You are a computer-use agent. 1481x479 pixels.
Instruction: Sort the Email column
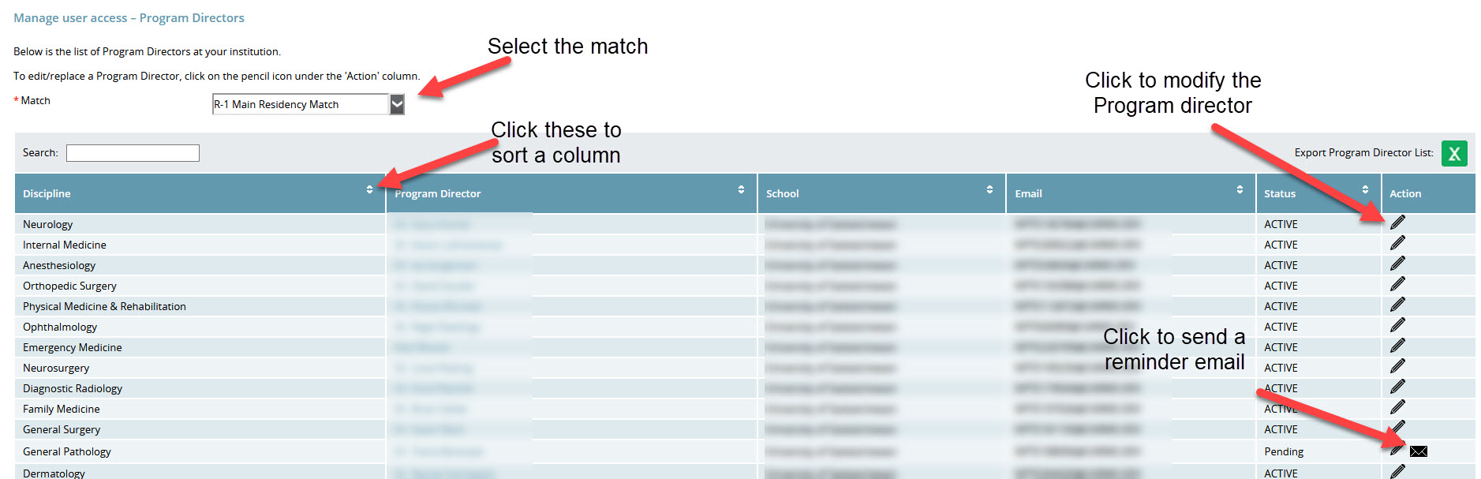[x=1240, y=190]
